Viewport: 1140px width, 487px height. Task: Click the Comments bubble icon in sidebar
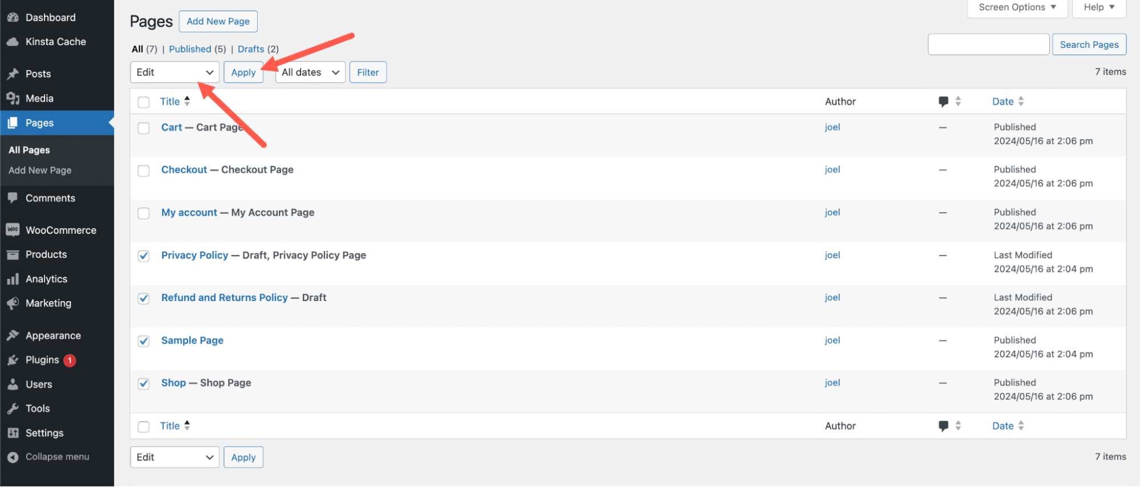[13, 198]
